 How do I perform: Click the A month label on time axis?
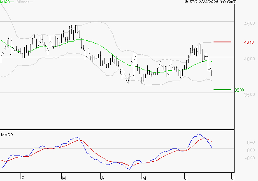click(x=103, y=179)
